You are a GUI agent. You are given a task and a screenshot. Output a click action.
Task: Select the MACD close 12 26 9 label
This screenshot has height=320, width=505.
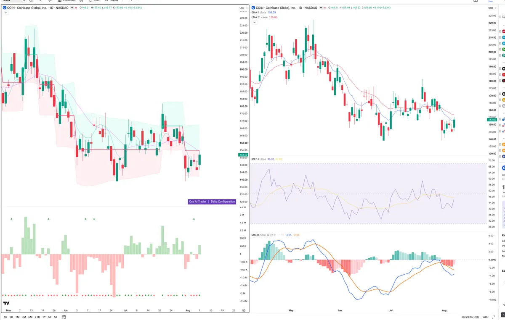tap(264, 235)
